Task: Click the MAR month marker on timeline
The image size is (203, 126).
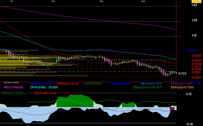Action: coord(143,1)
